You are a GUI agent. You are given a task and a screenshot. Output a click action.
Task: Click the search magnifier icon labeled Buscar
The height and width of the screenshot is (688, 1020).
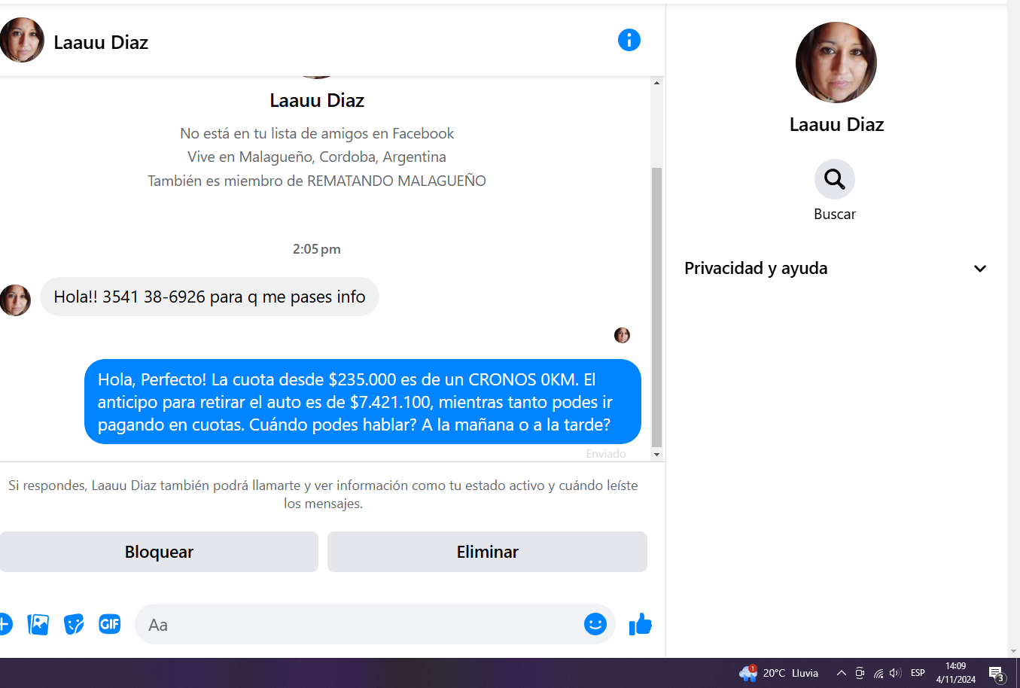pyautogui.click(x=835, y=179)
